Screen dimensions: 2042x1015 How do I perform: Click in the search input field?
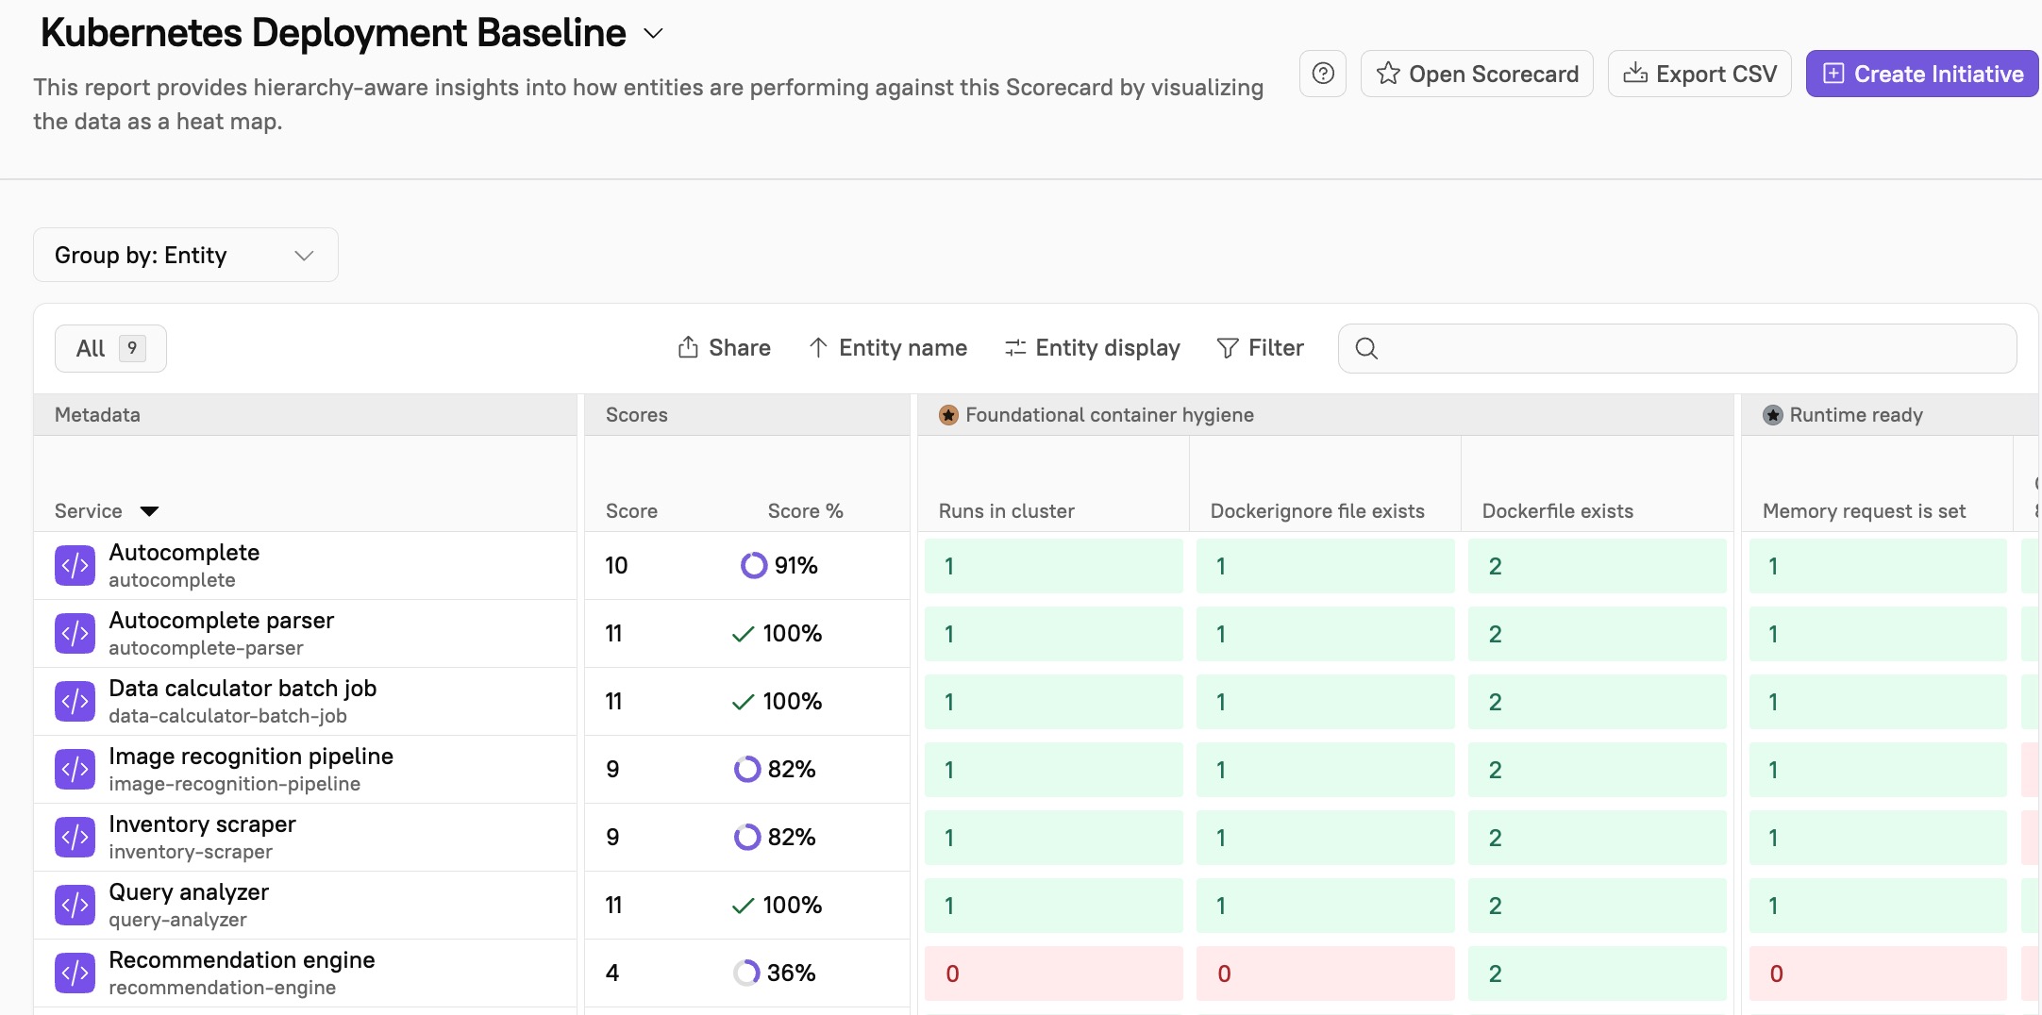coord(1677,348)
